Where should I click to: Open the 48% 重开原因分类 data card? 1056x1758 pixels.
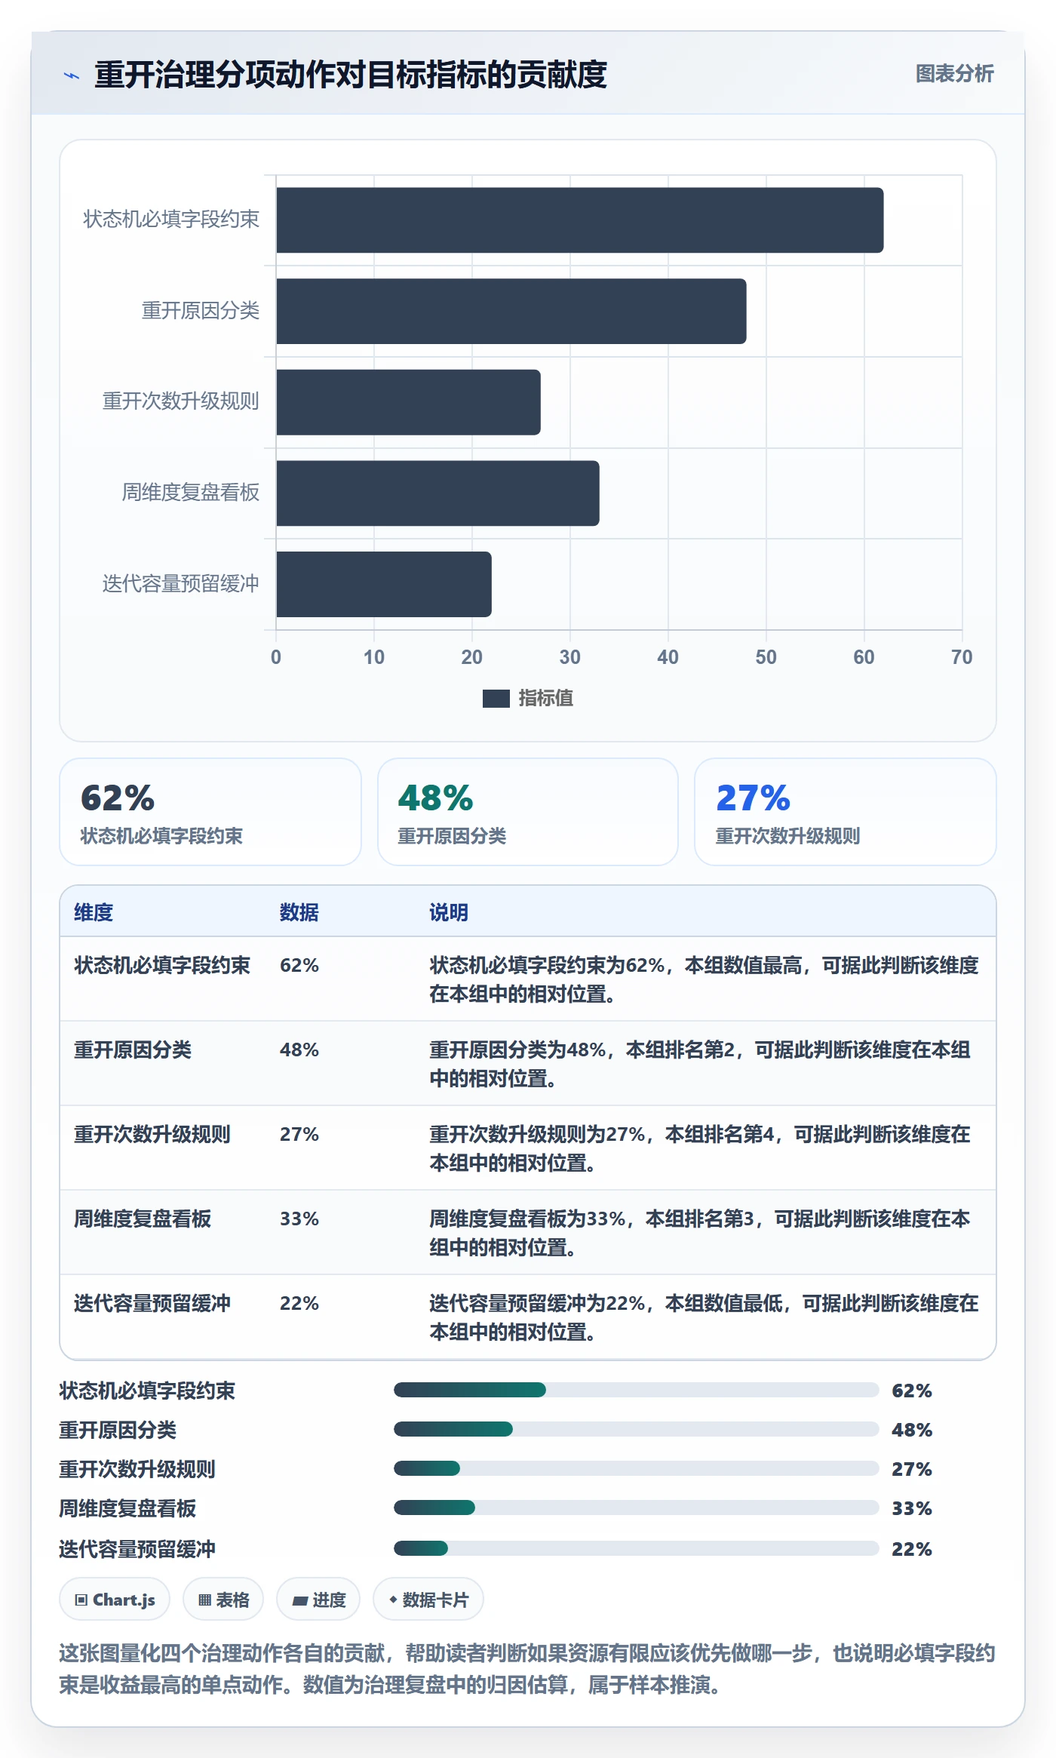(528, 812)
